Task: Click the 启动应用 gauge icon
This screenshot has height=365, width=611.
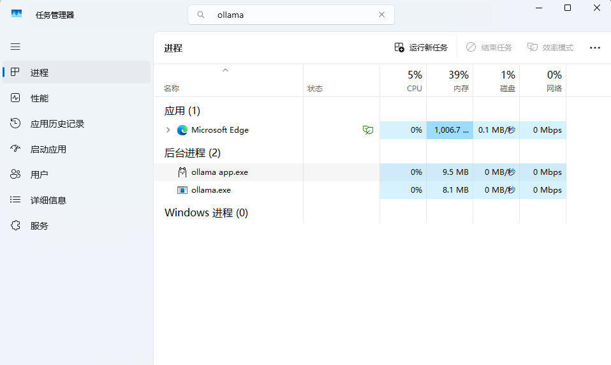Action: (x=15, y=149)
